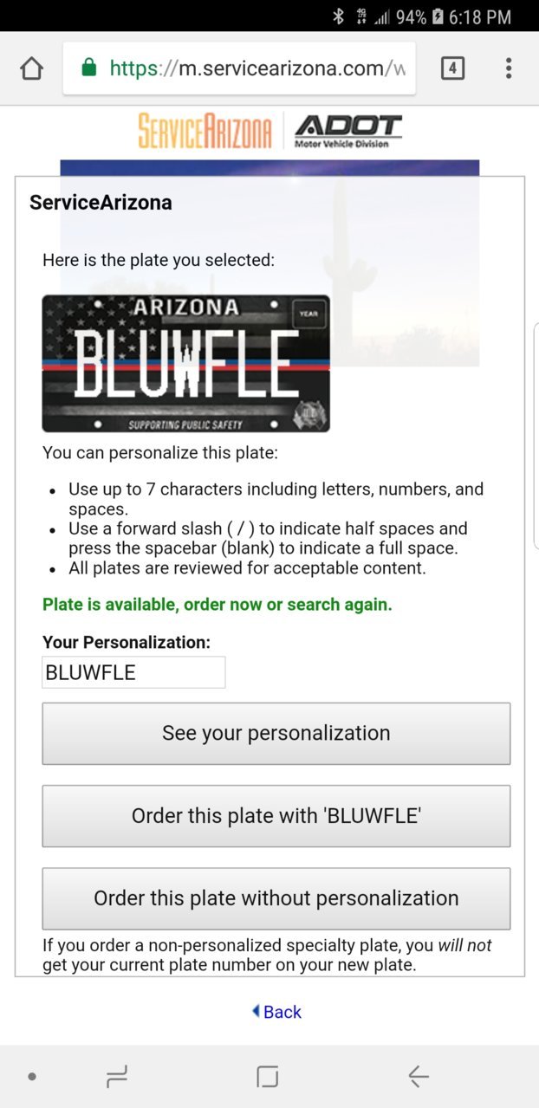
Task: Tap the servicearizona.com URL address bar
Action: pyautogui.click(x=239, y=68)
